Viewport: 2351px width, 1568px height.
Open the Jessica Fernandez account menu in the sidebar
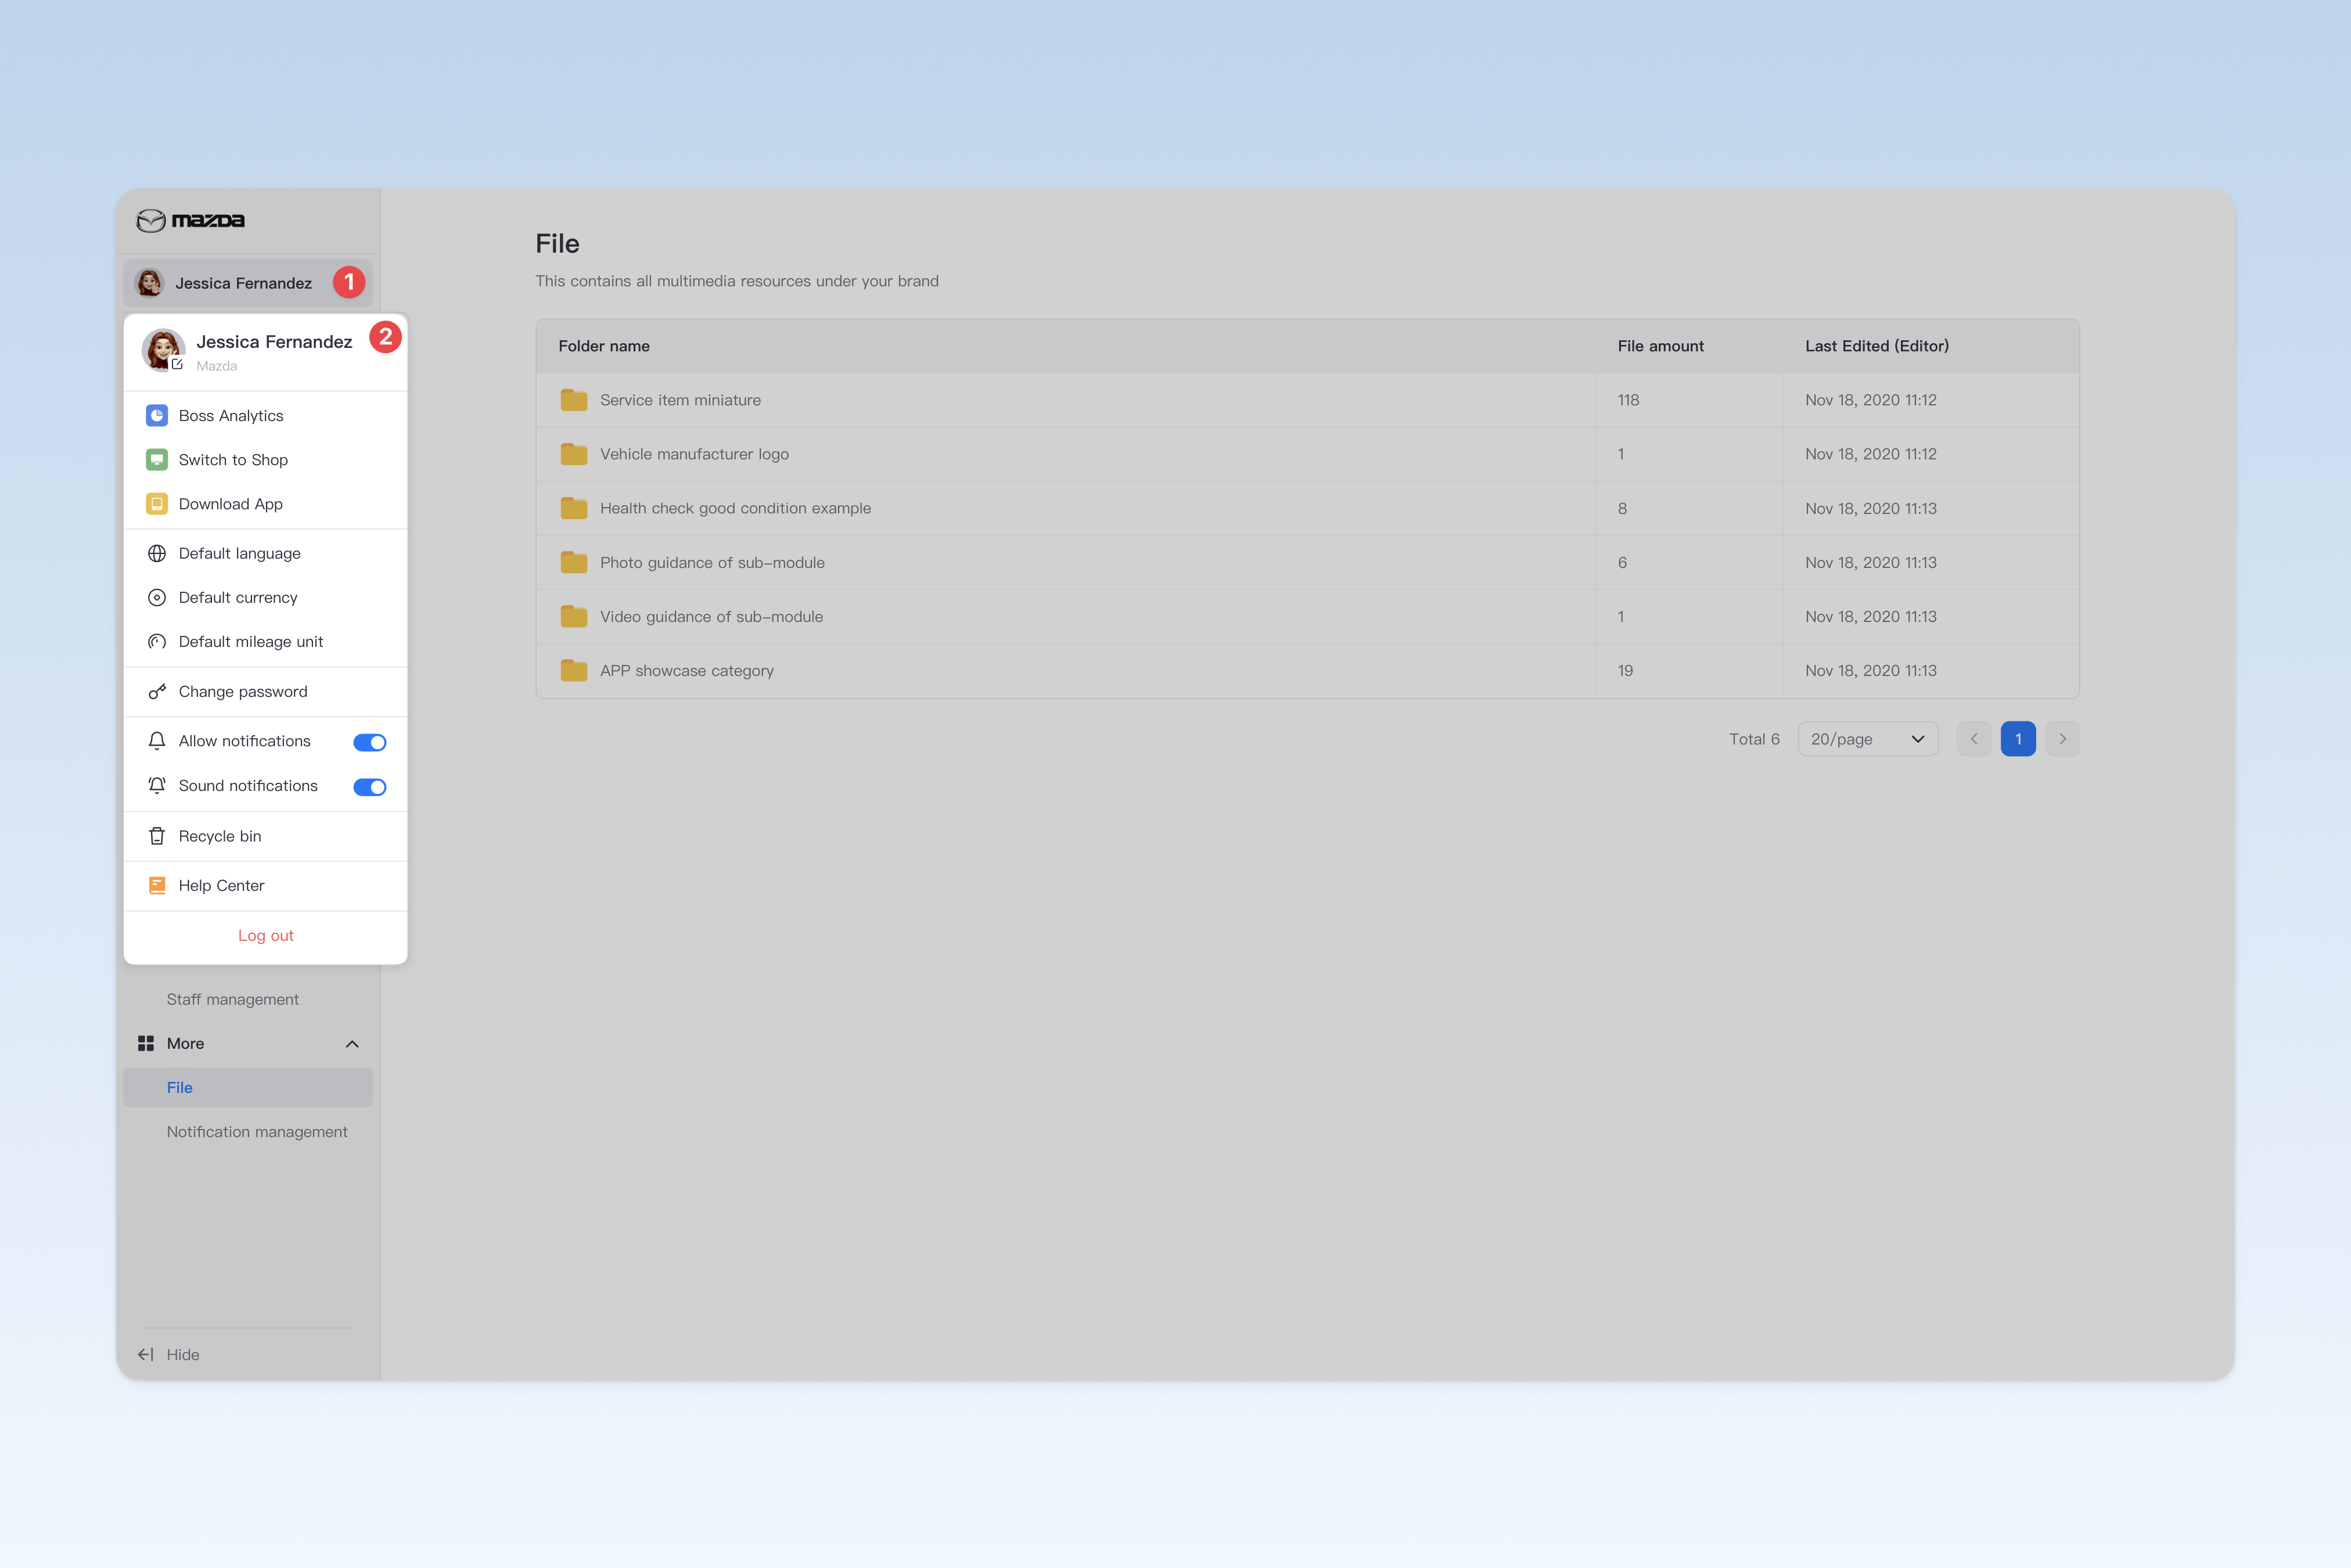coord(248,283)
